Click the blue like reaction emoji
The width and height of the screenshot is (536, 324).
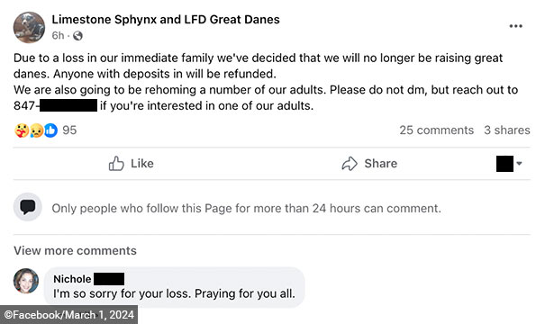pos(50,130)
